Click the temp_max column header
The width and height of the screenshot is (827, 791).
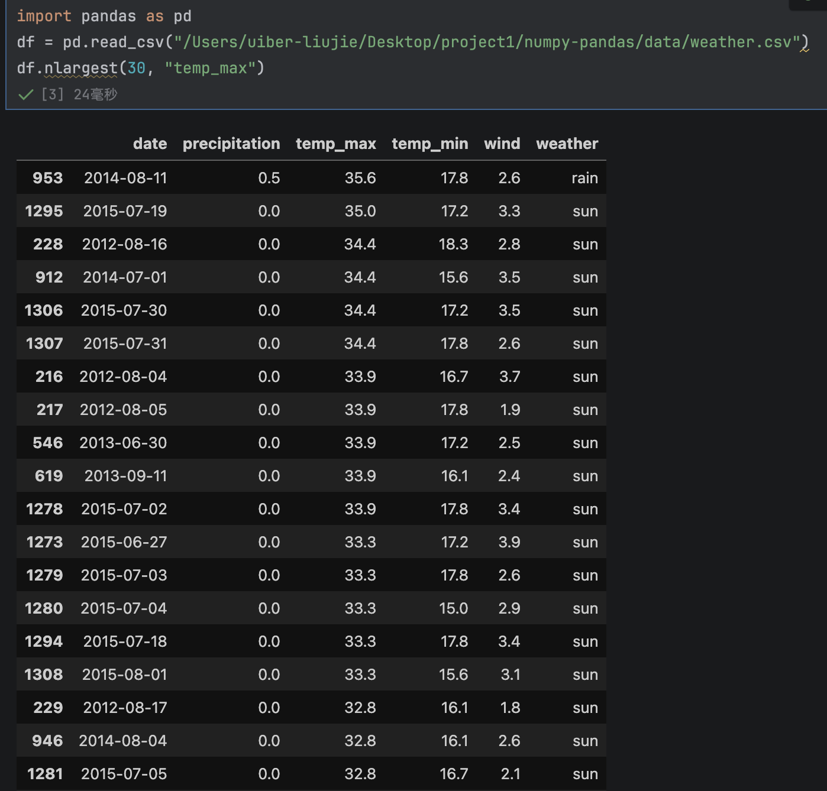(336, 144)
